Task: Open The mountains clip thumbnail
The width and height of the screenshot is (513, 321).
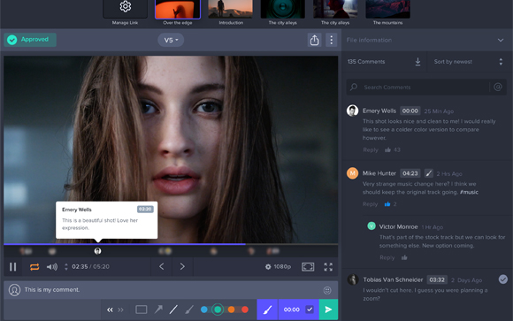Action: (387, 9)
